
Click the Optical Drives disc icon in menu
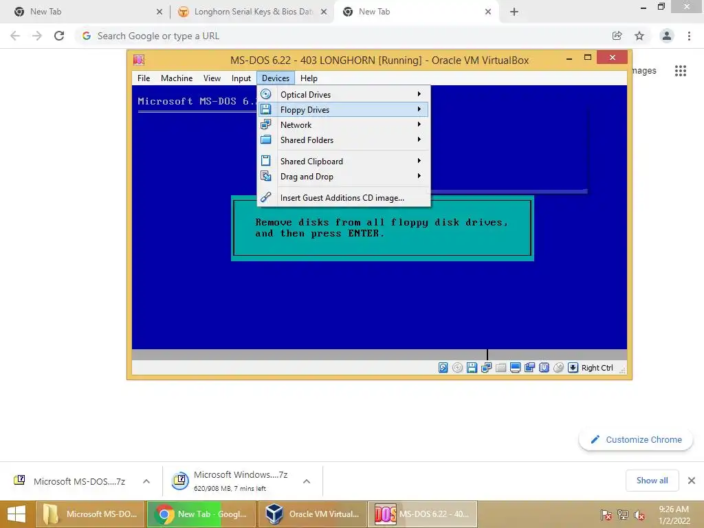point(266,93)
